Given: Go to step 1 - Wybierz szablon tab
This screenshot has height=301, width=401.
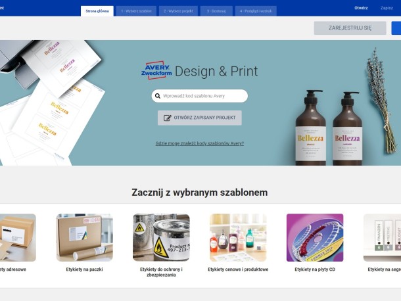Looking at the screenshot, I should 136,11.
